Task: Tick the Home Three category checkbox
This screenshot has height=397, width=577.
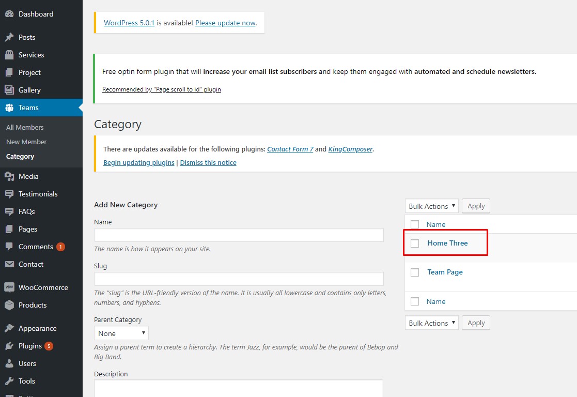Action: point(415,243)
